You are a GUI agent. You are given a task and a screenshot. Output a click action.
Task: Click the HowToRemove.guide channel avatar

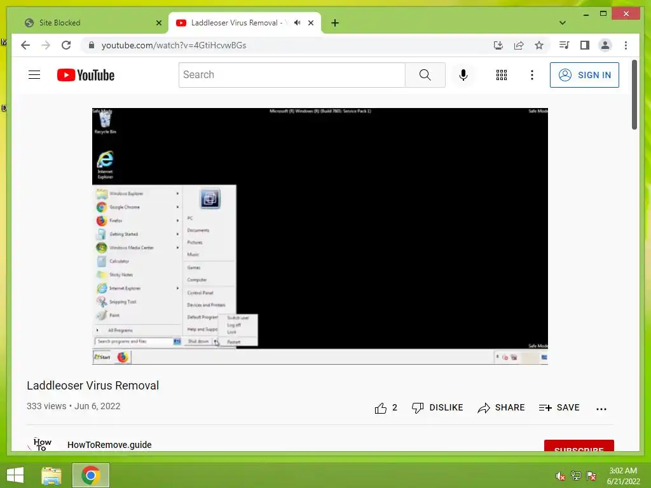click(41, 444)
